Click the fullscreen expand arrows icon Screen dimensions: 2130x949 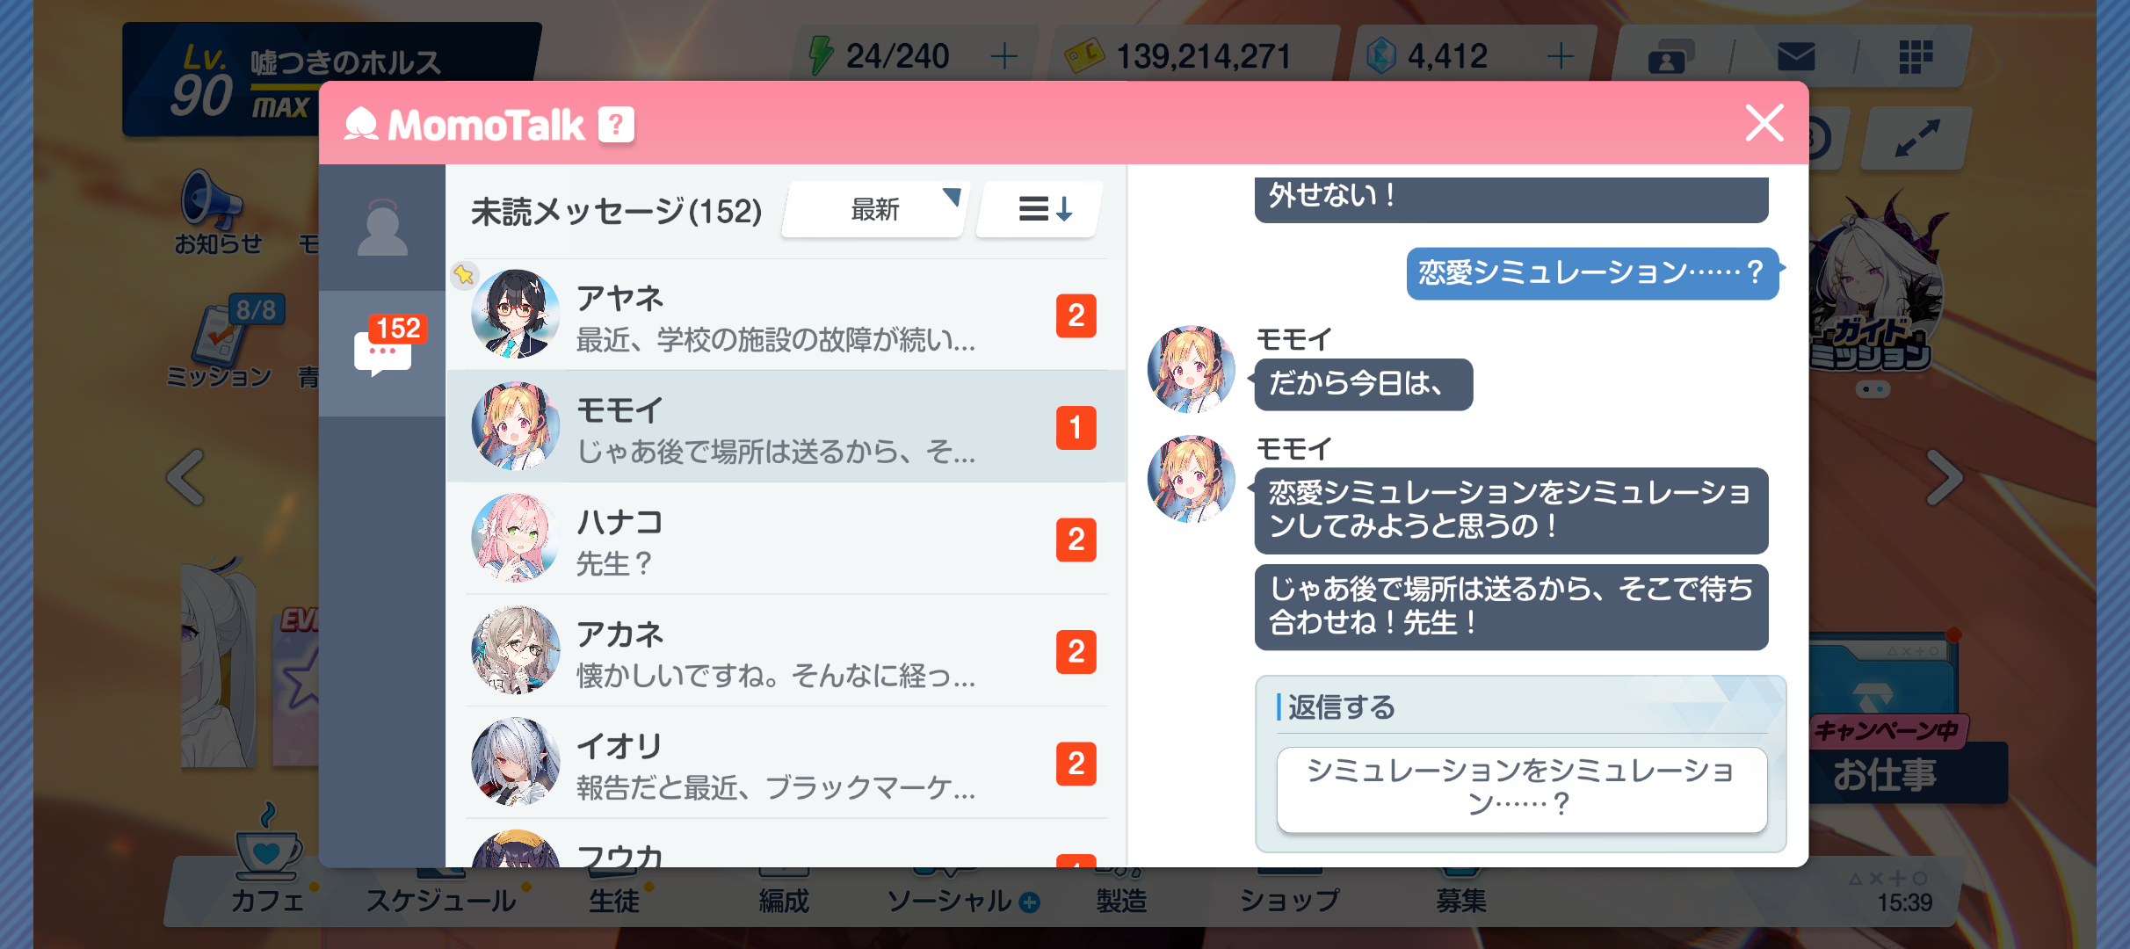1916,139
